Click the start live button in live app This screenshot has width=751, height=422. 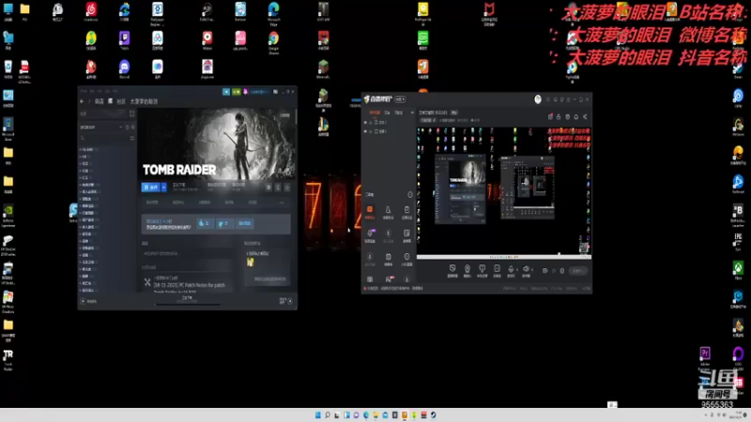tap(577, 271)
